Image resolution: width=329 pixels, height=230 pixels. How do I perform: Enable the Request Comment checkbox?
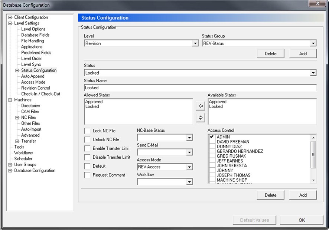coord(87,175)
